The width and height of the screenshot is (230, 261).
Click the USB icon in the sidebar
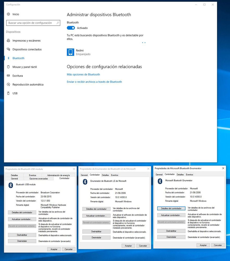click(8, 93)
